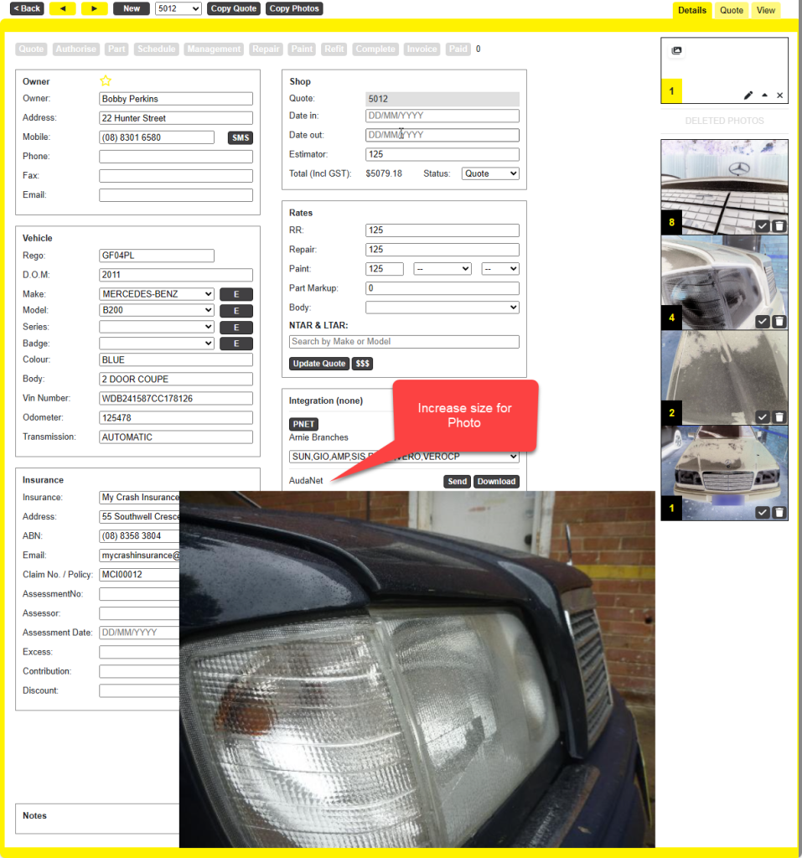The width and height of the screenshot is (802, 858).
Task: Click the X icon in photo panel
Action: tap(779, 96)
